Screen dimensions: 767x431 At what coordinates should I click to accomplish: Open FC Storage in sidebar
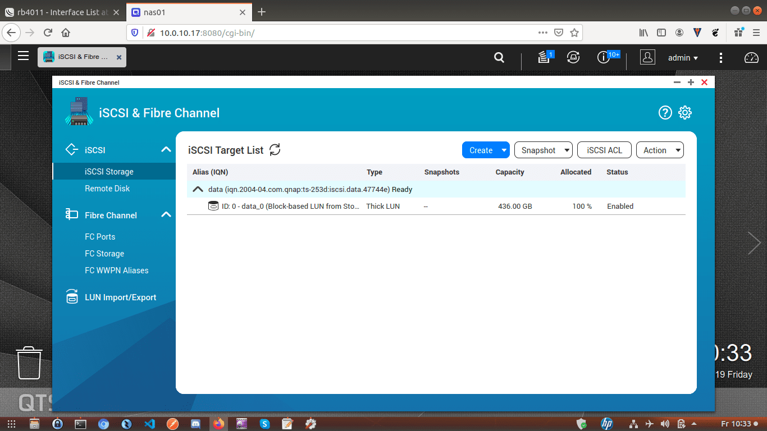[x=104, y=254]
